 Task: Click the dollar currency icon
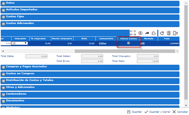[141, 33]
